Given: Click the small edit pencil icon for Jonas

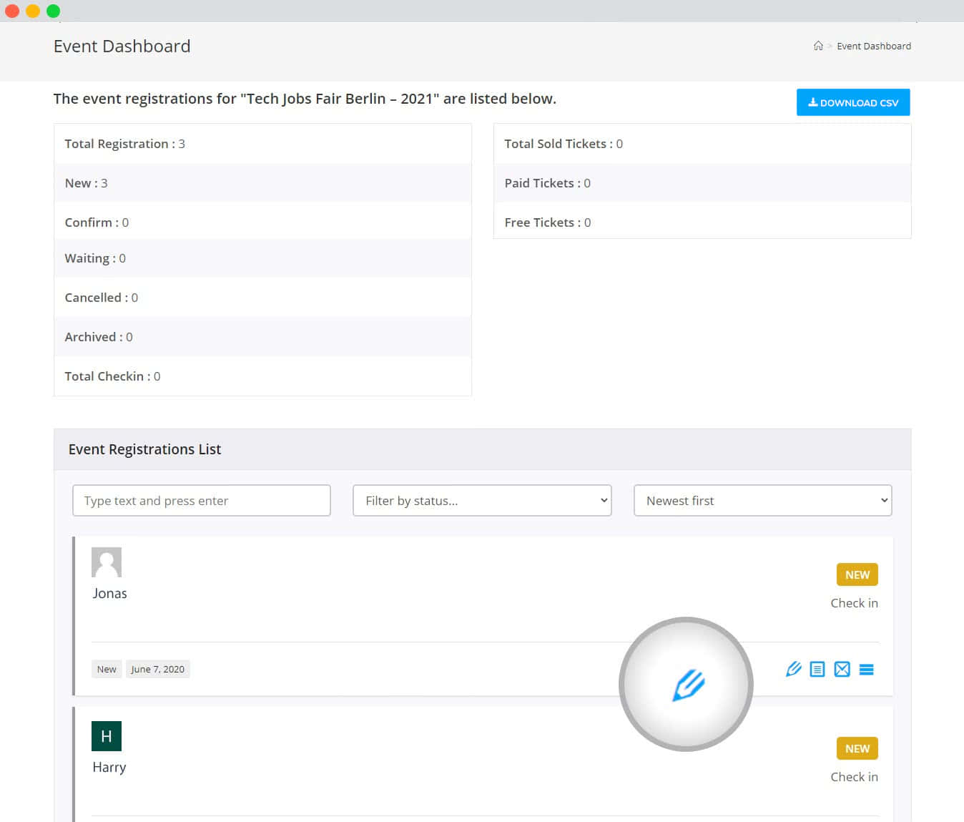Looking at the screenshot, I should pyautogui.click(x=793, y=669).
